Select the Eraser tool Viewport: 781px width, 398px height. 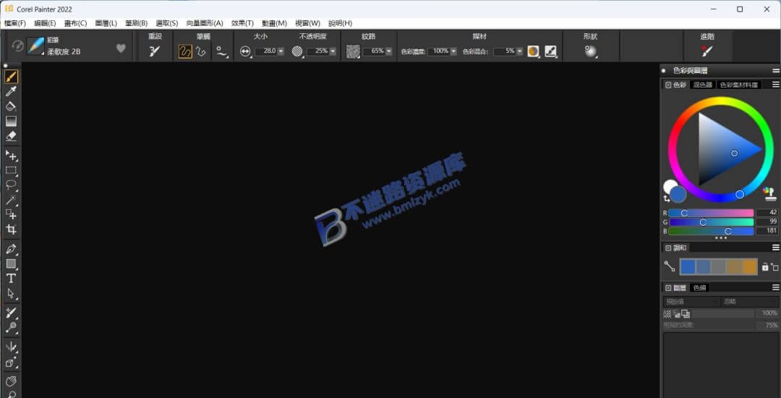tap(11, 136)
